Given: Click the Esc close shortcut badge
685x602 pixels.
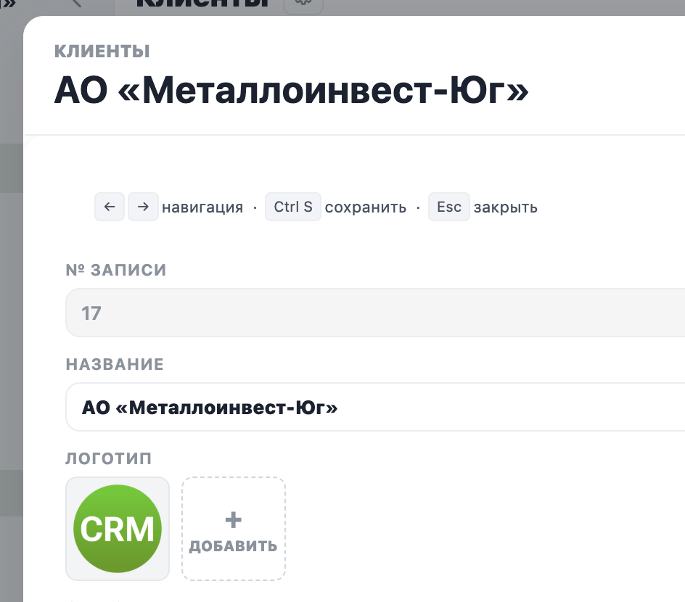Looking at the screenshot, I should point(448,207).
